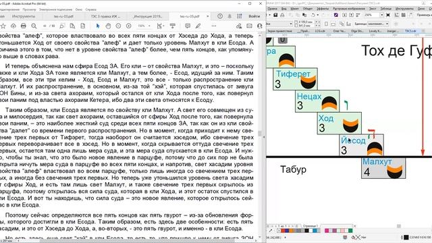This screenshot has width=432, height=243.
Task: Switch to the Инструменты tab in Acrobat
Action: pos(23,16)
